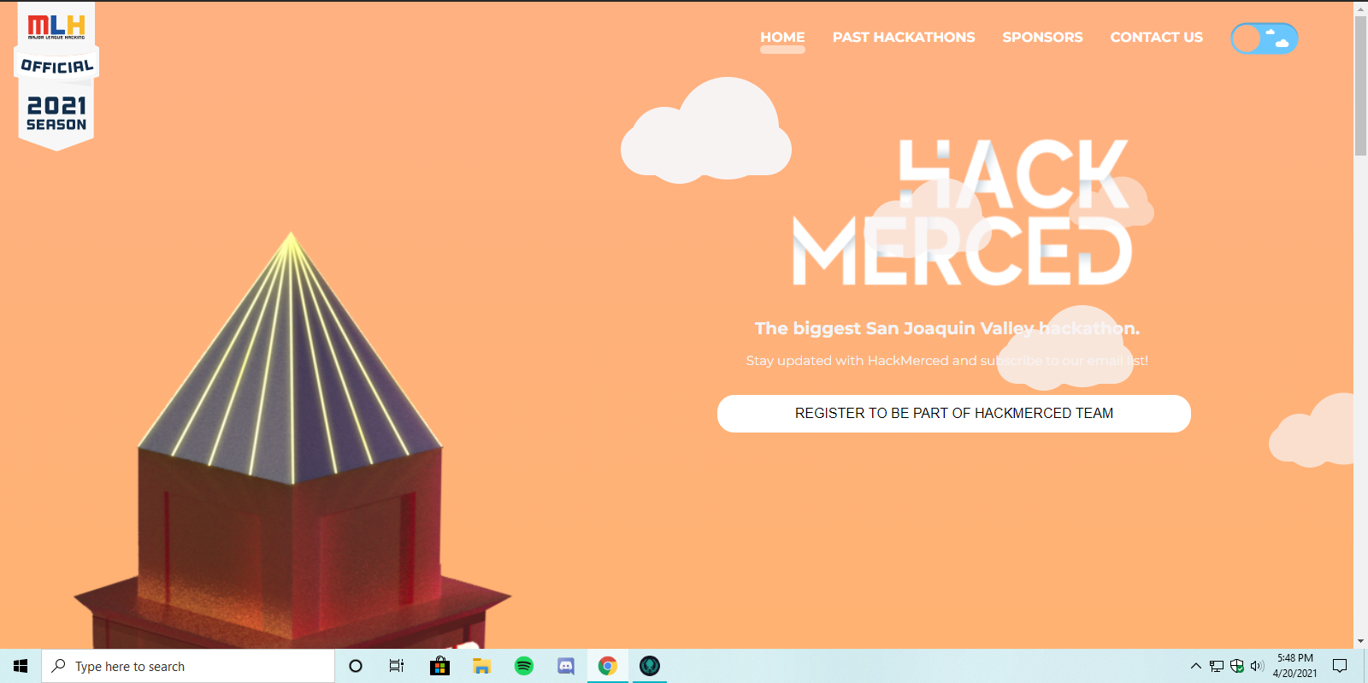Open network status tray icon
This screenshot has width=1368, height=683.
pyautogui.click(x=1217, y=666)
